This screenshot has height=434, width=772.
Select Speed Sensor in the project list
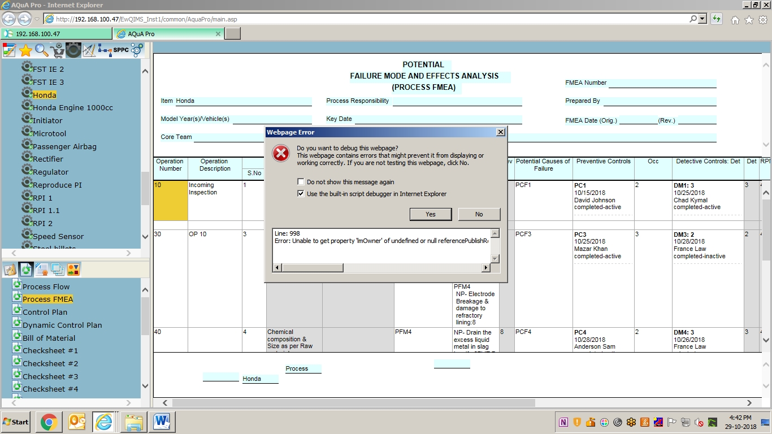(x=58, y=236)
